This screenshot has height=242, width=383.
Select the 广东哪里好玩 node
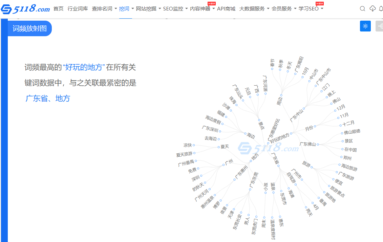point(274,129)
